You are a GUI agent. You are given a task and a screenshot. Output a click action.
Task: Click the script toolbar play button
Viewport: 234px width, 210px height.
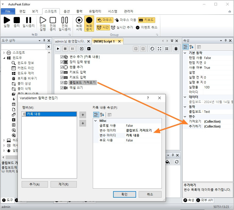tap(58, 49)
